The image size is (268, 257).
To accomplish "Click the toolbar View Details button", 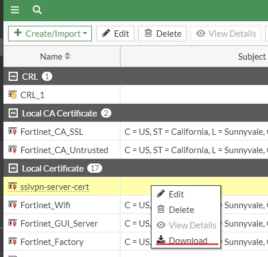I will tap(226, 34).
